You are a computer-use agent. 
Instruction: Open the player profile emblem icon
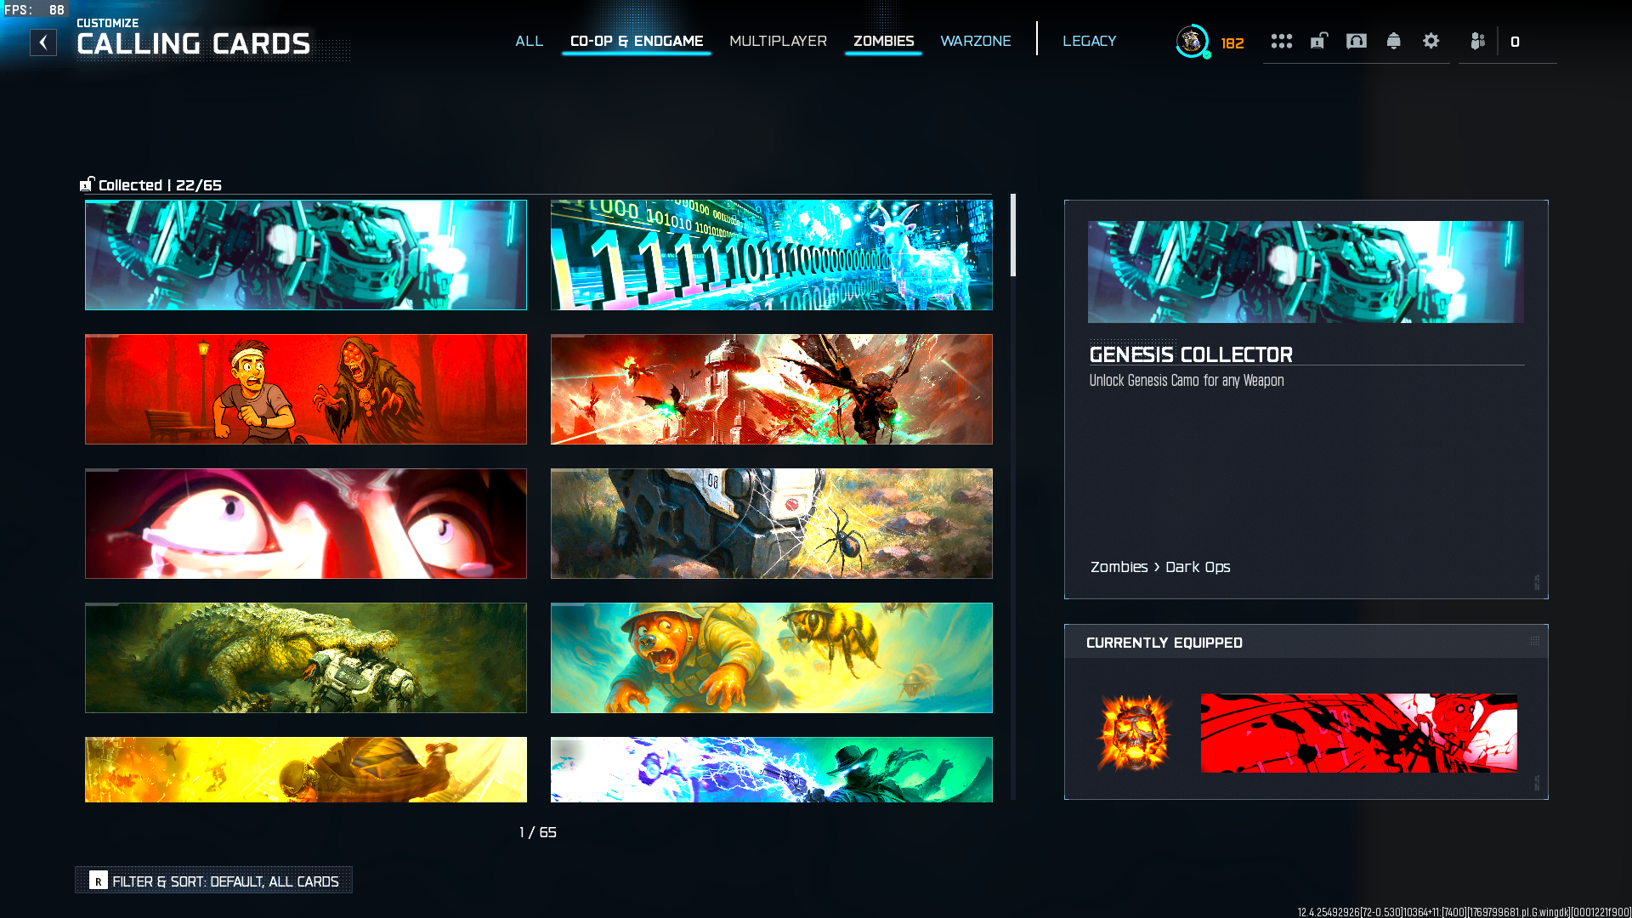point(1192,41)
